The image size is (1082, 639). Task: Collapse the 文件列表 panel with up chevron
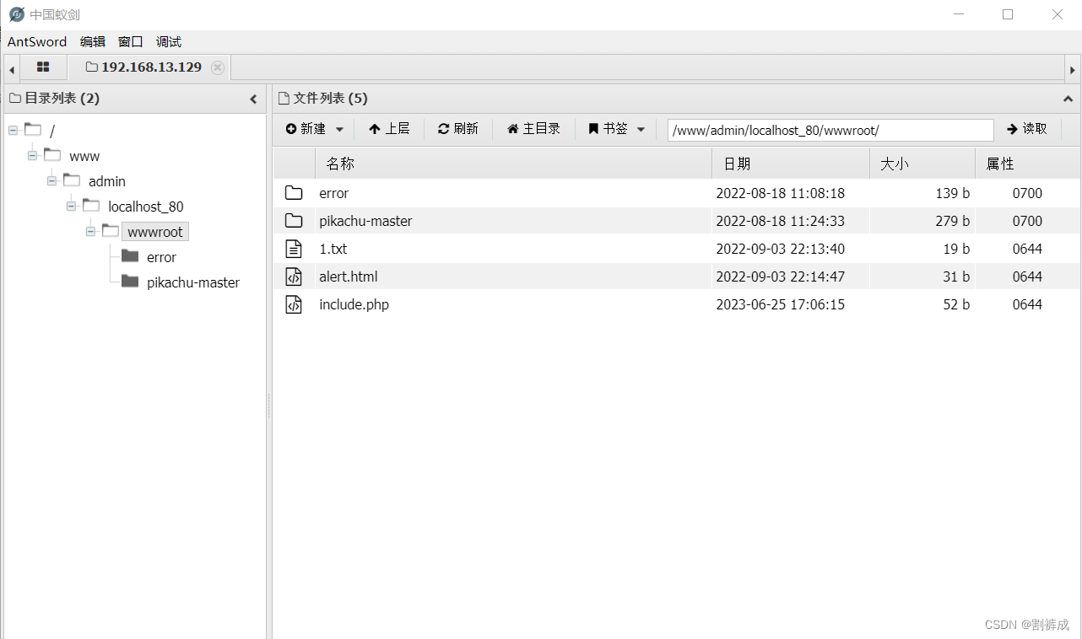click(x=1068, y=99)
